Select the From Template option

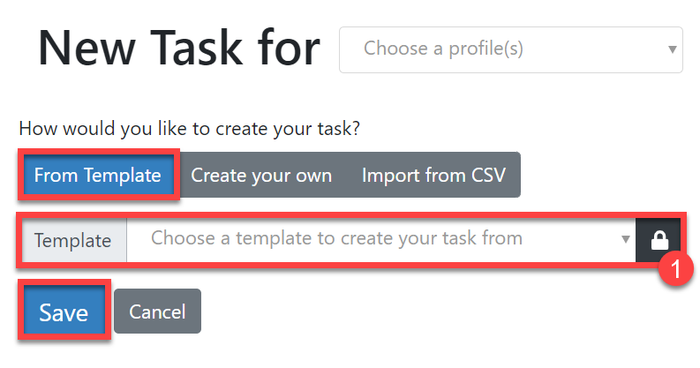pos(98,175)
